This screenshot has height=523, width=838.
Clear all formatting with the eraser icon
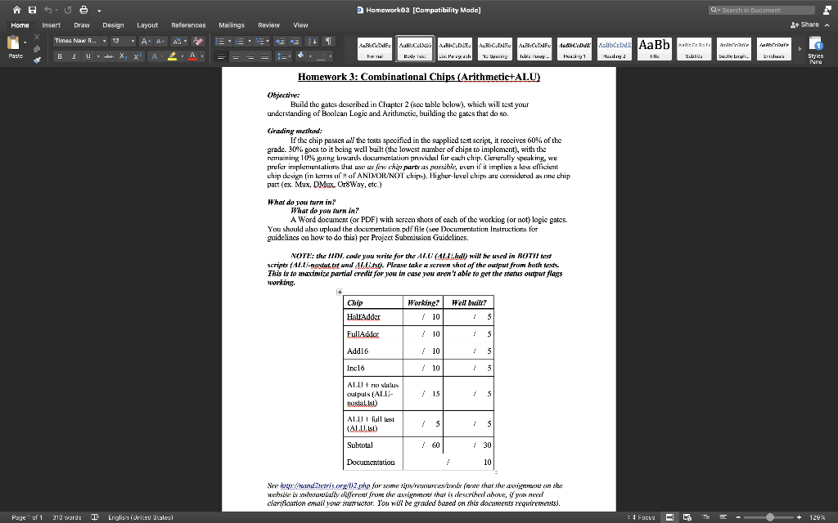click(199, 41)
